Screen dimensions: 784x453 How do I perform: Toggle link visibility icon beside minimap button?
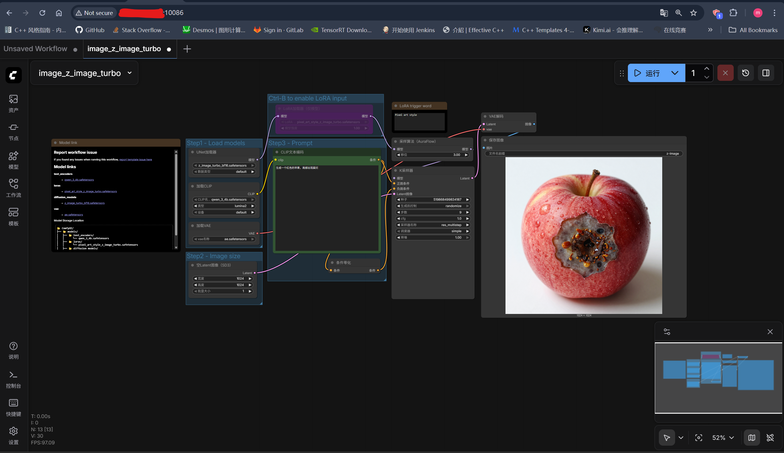coord(771,438)
